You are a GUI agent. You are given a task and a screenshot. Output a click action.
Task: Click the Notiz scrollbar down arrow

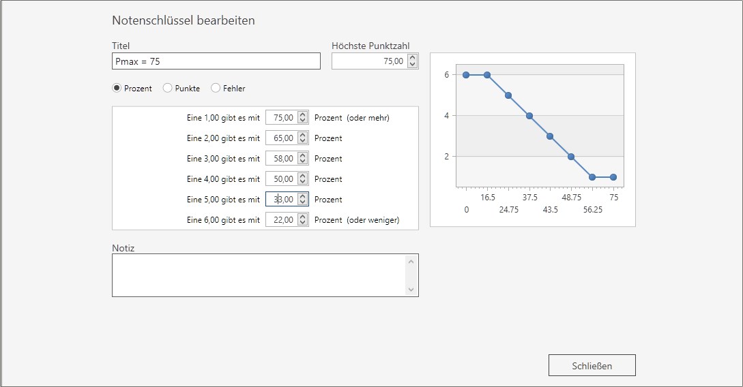(x=411, y=290)
